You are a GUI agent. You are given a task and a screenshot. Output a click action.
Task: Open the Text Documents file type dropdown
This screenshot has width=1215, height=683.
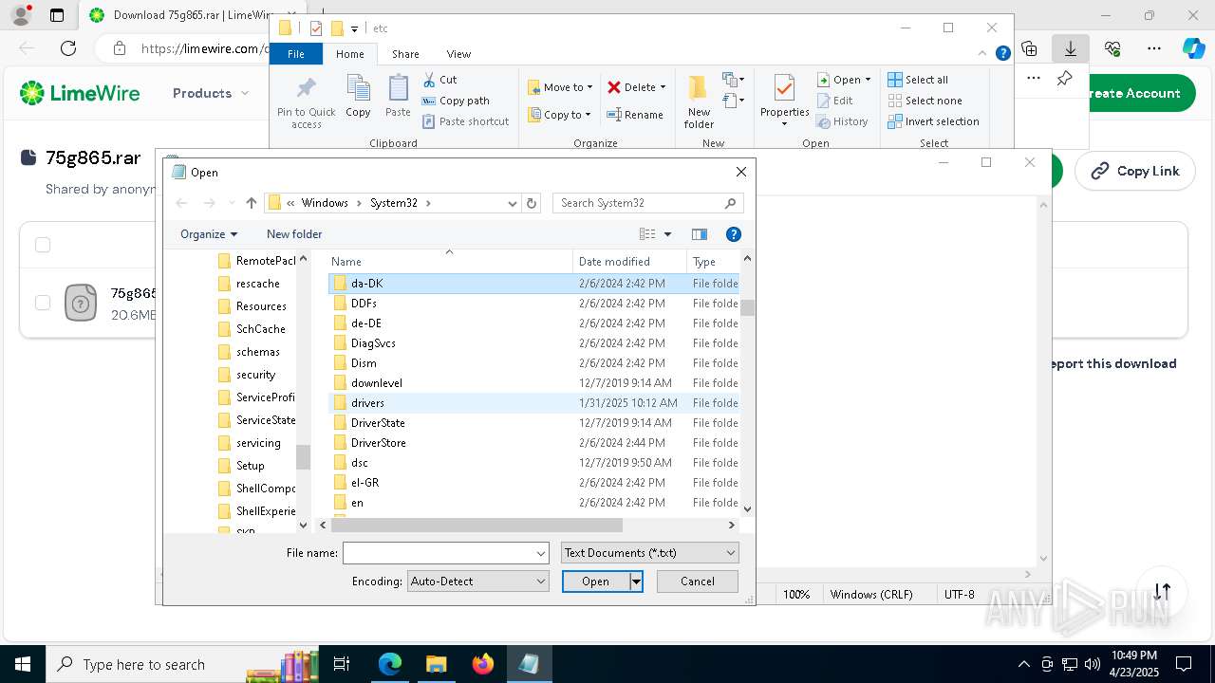click(649, 553)
